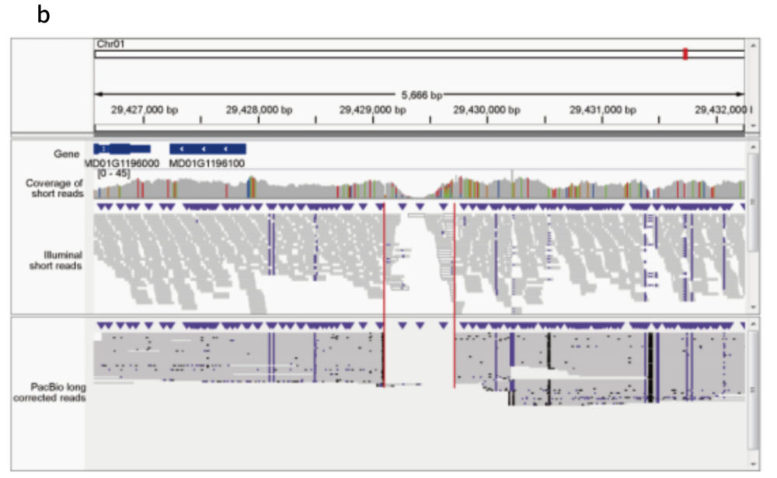This screenshot has width=777, height=478.
Task: Click the Chr01 chromosome label
Action: pos(110,44)
